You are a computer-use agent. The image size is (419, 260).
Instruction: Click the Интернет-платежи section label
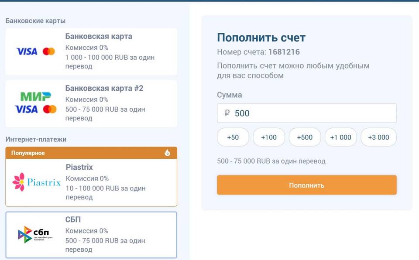[x=36, y=139]
